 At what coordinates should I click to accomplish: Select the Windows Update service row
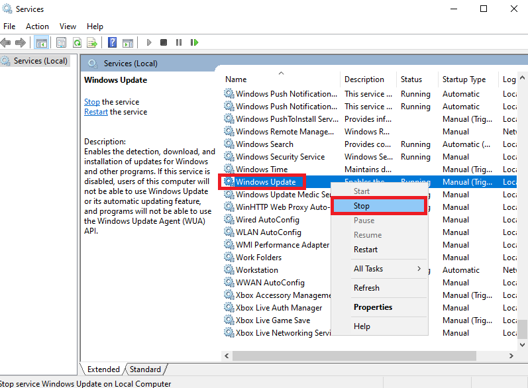[266, 182]
